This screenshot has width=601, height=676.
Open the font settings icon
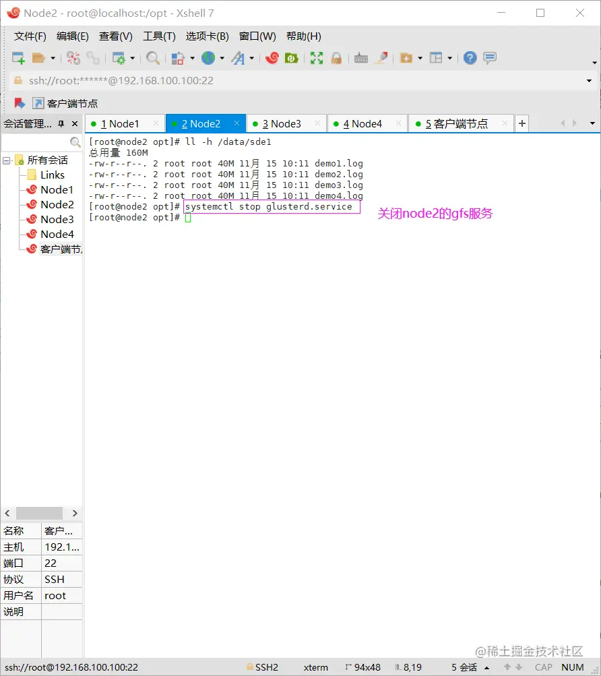click(238, 58)
